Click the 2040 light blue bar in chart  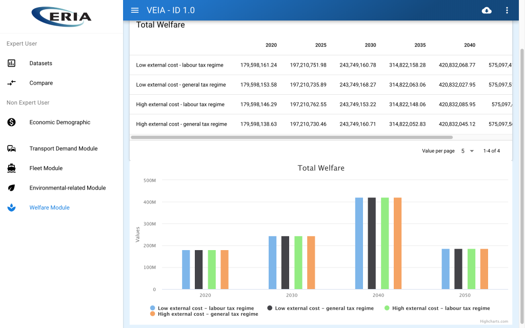tap(359, 243)
